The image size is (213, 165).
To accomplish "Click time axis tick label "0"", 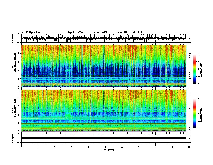I will (21, 147).
